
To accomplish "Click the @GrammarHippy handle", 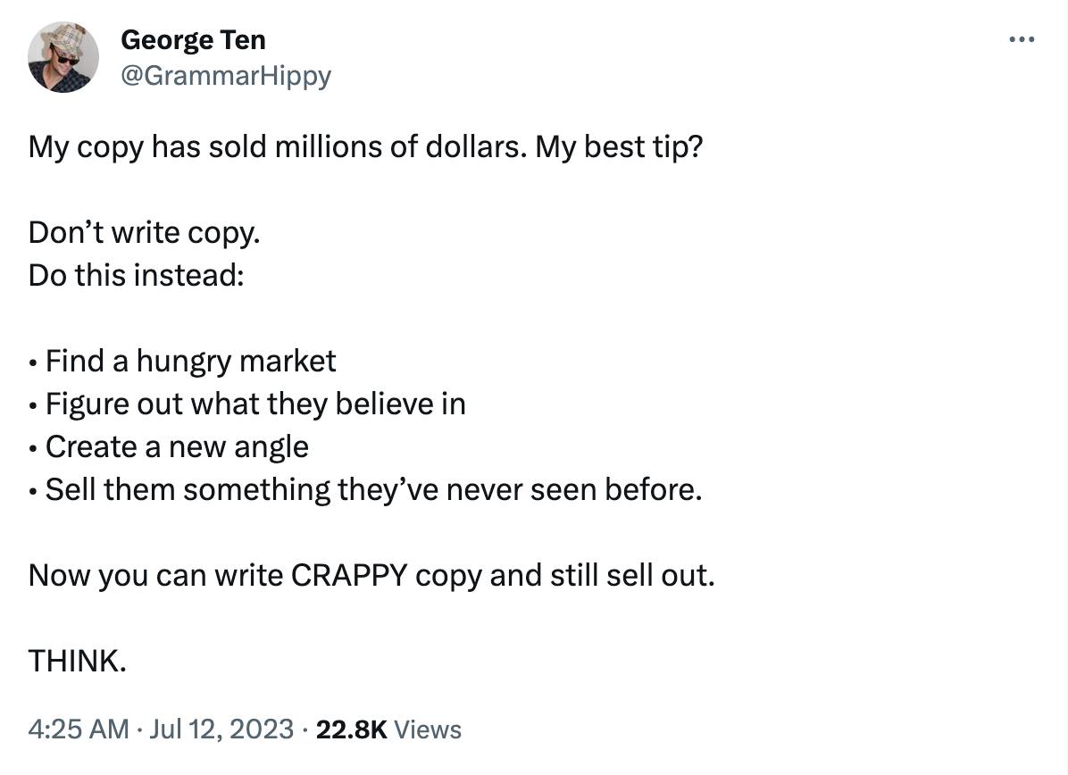I will tap(225, 76).
